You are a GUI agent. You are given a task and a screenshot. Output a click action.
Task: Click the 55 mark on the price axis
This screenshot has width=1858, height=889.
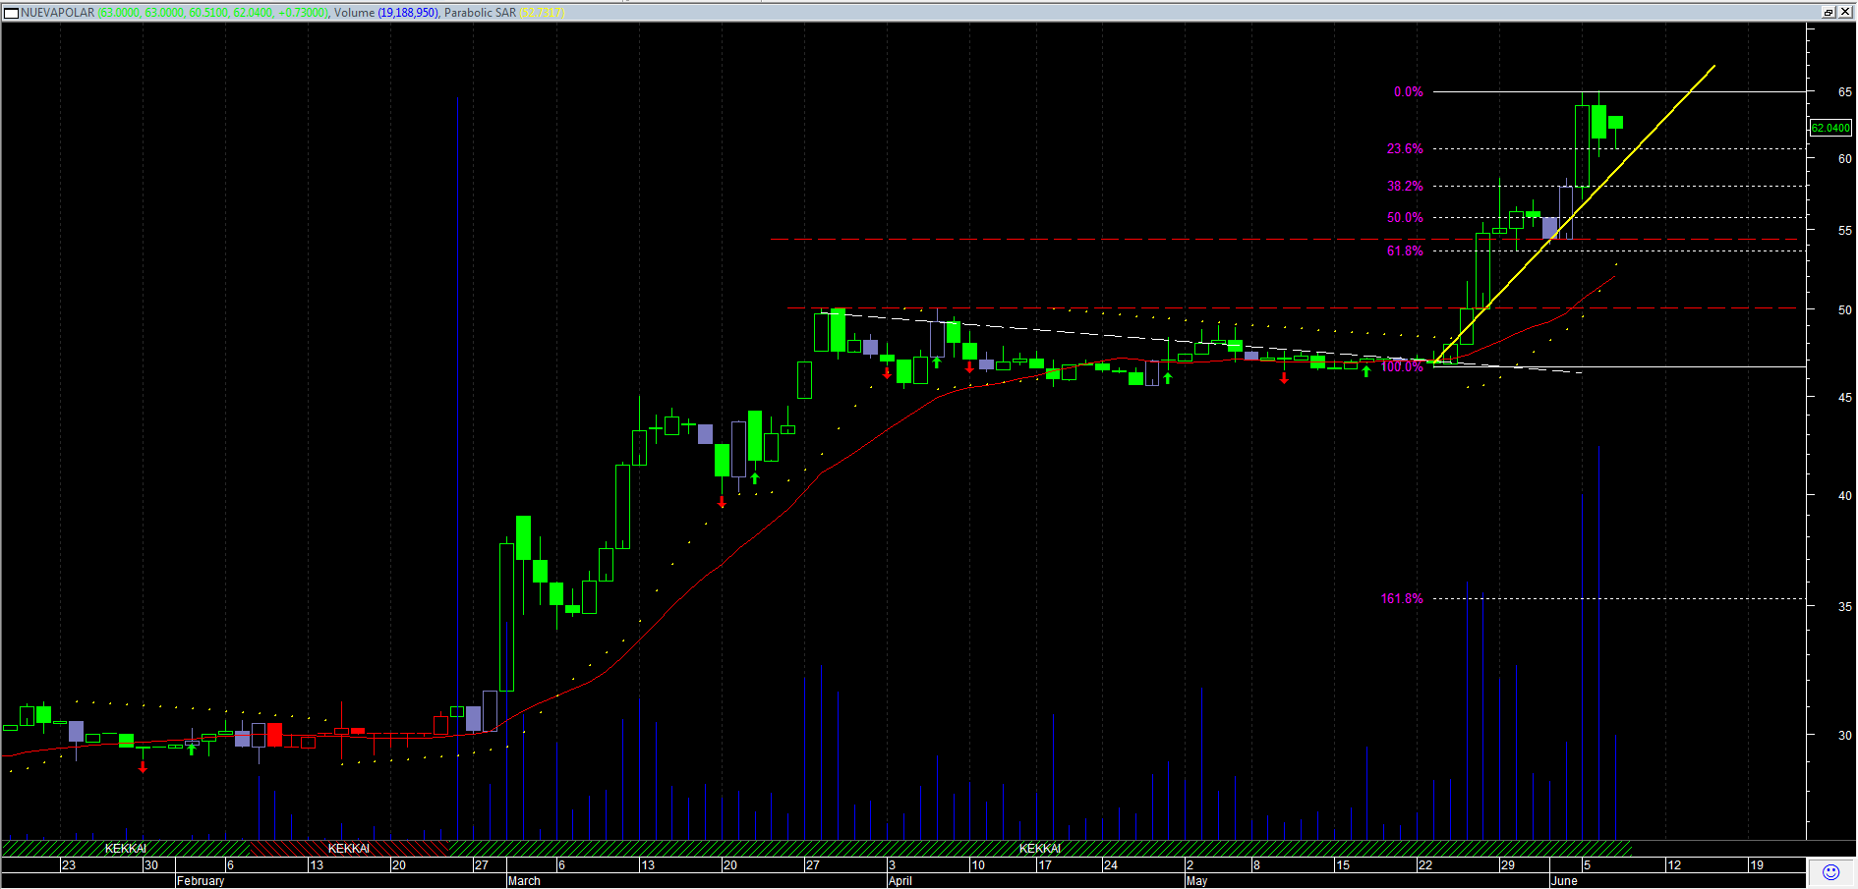pos(1844,230)
